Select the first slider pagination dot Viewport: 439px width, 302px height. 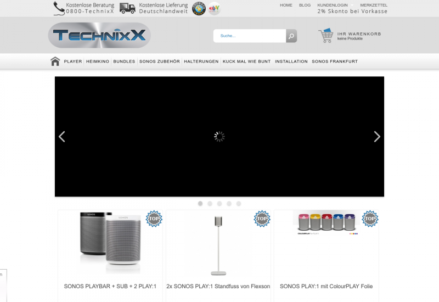coord(200,204)
